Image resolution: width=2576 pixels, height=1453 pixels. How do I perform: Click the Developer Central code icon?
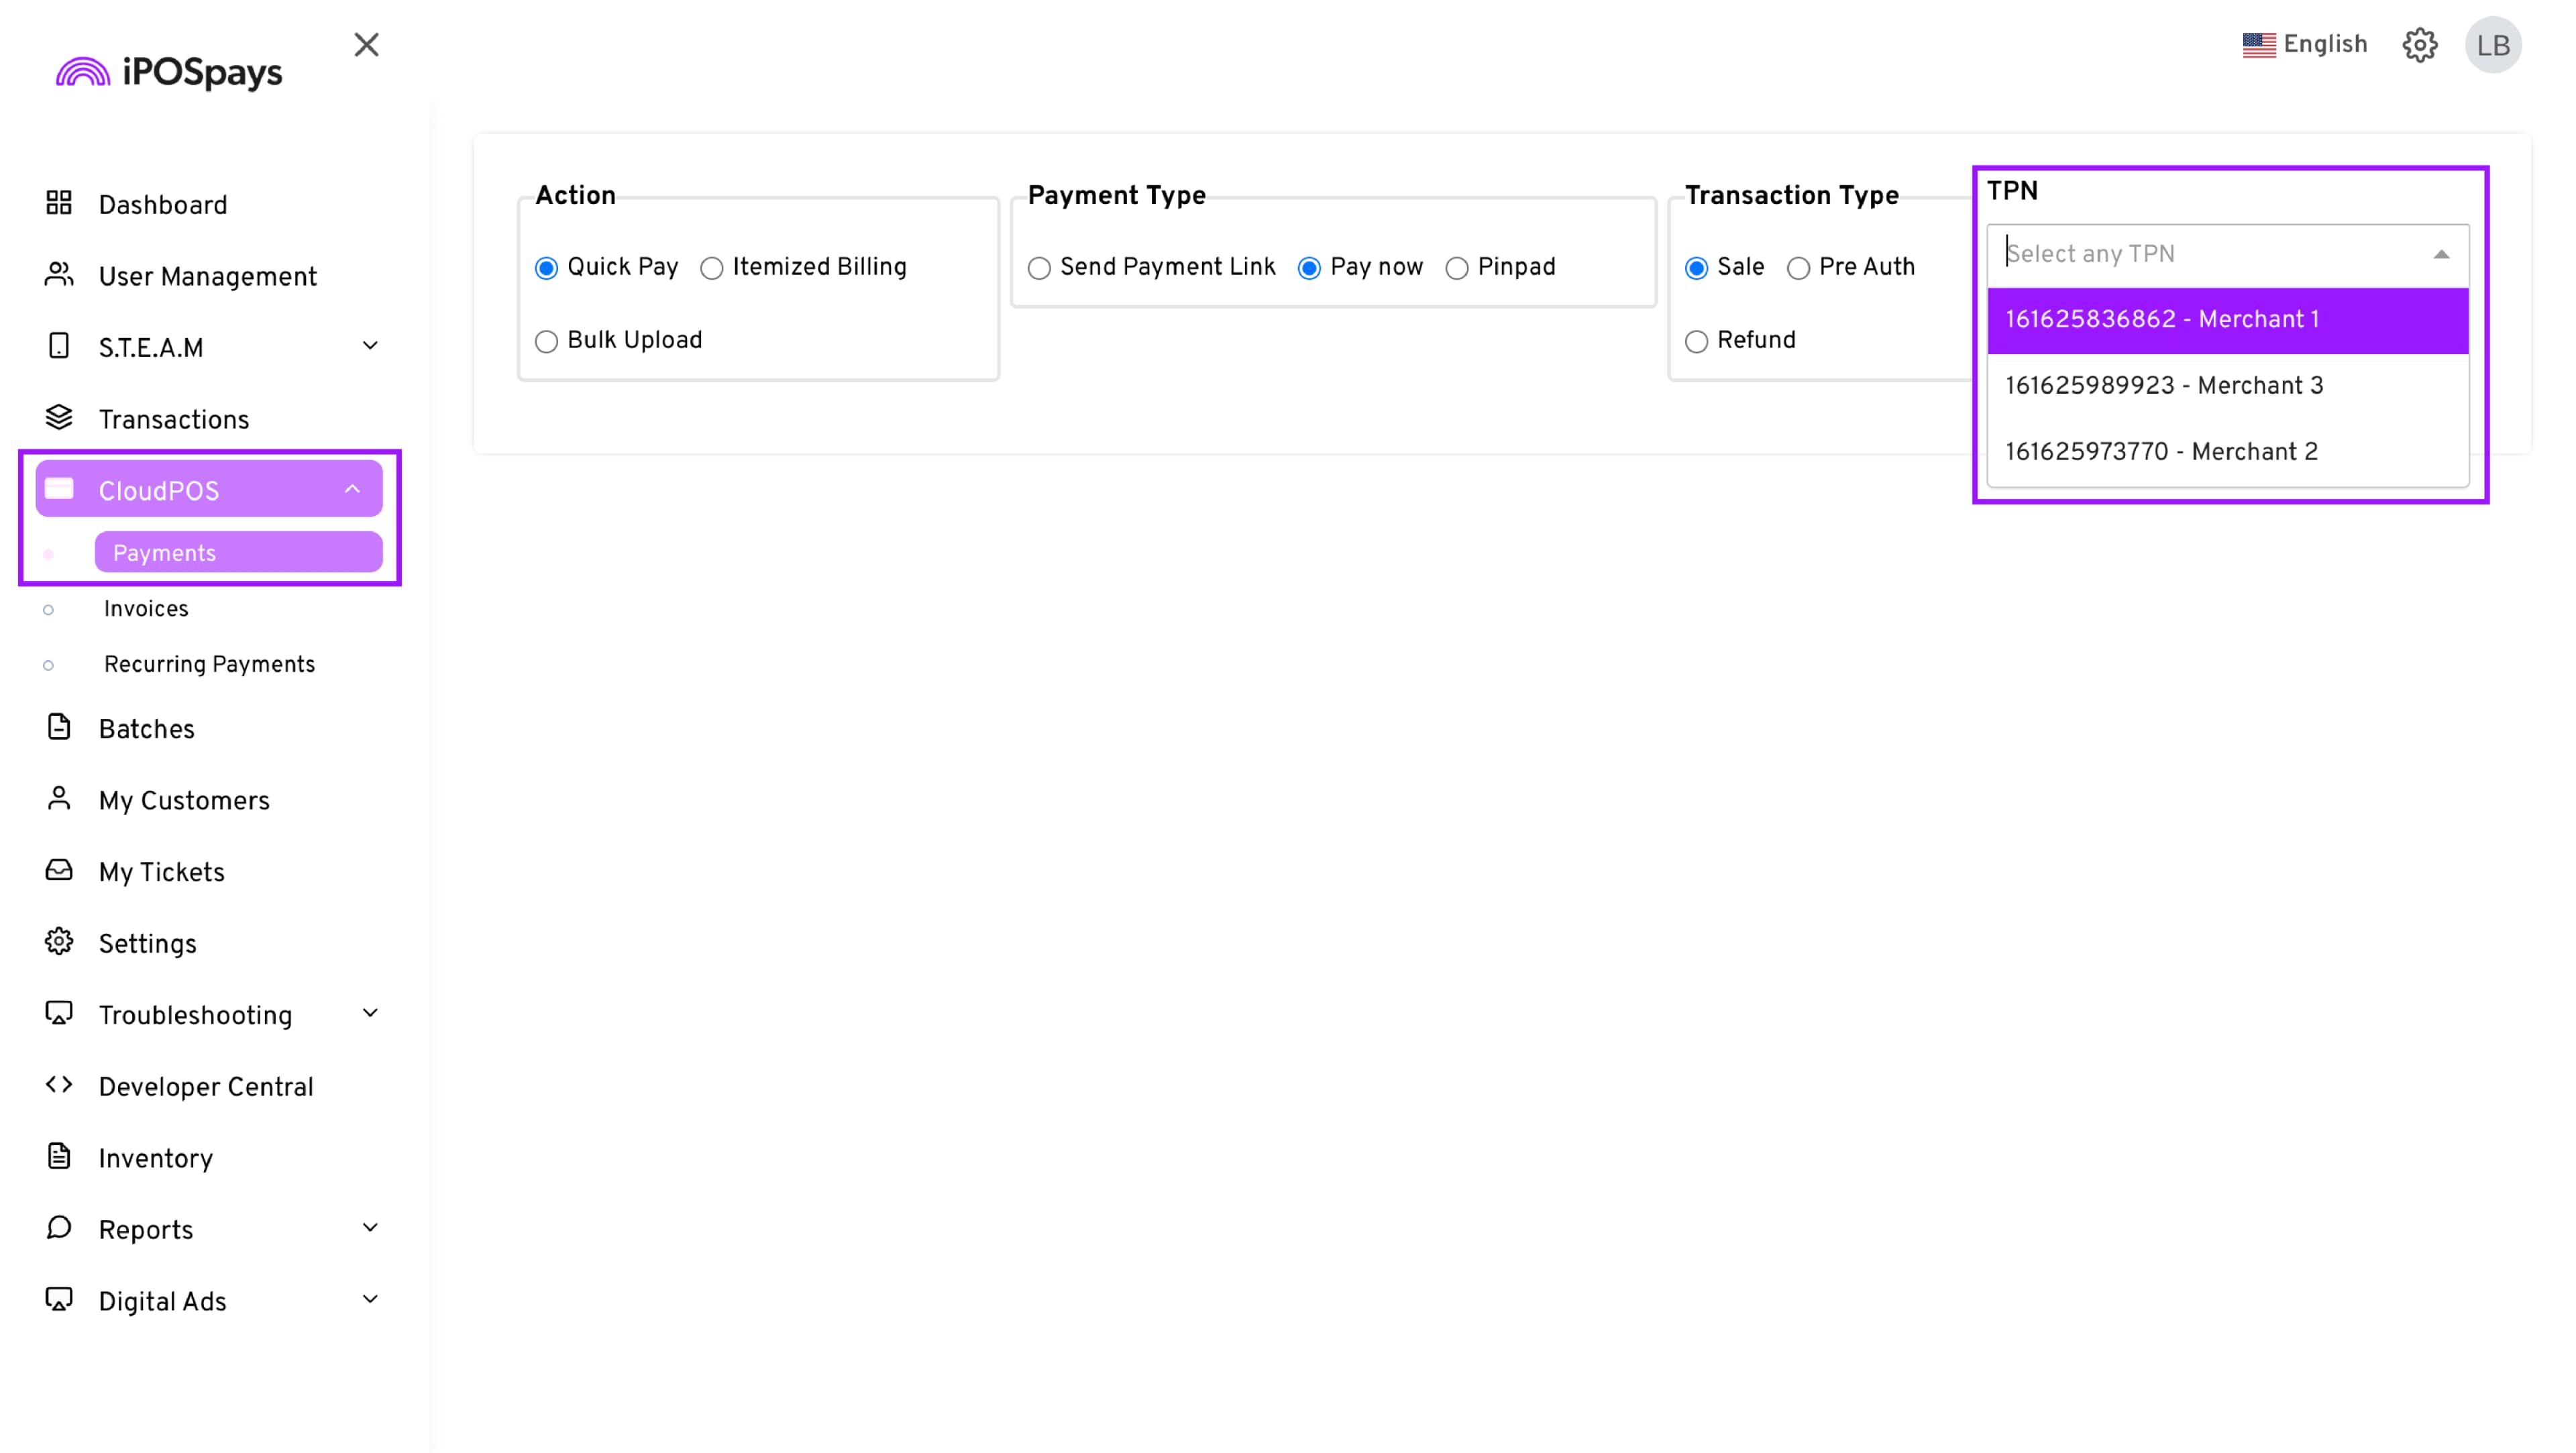pyautogui.click(x=59, y=1085)
